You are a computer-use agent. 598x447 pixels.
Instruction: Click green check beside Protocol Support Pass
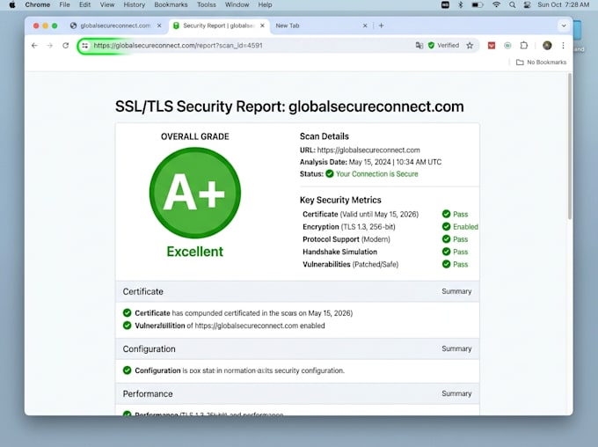click(446, 239)
